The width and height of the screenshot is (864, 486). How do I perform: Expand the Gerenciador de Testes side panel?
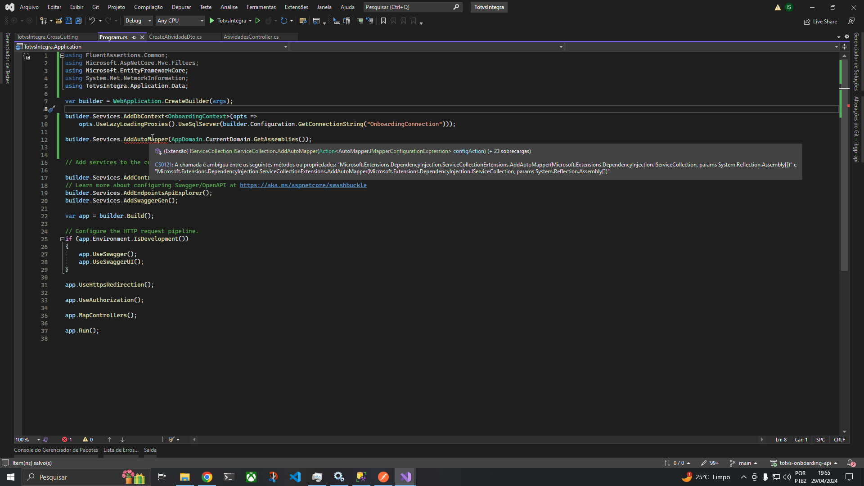click(7, 58)
